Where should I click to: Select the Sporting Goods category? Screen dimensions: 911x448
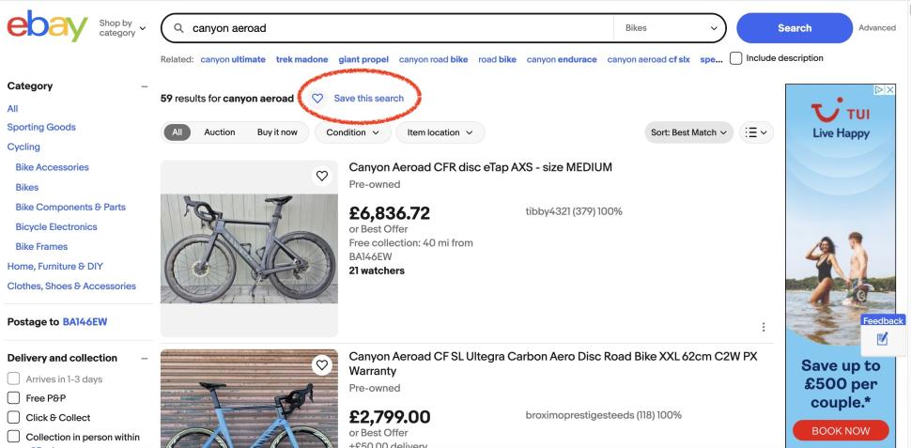[41, 127]
